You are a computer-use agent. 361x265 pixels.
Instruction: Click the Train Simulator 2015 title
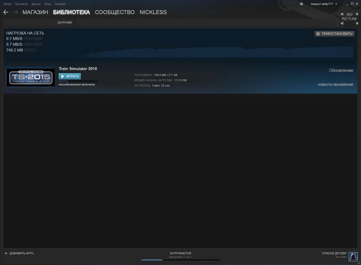pos(78,69)
